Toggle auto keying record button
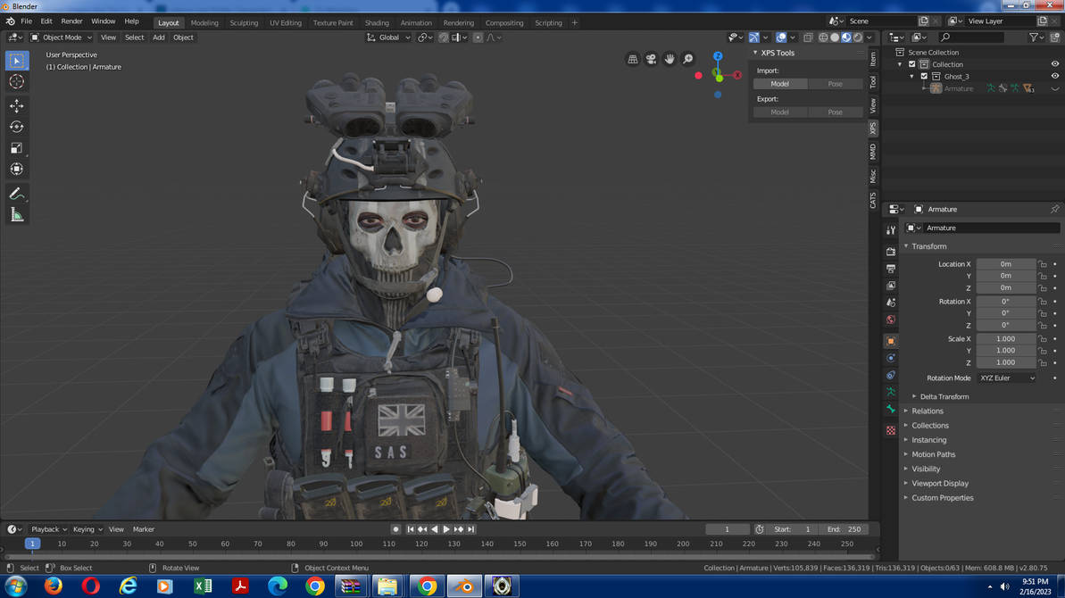Screen dimensions: 1065x598 tap(396, 529)
